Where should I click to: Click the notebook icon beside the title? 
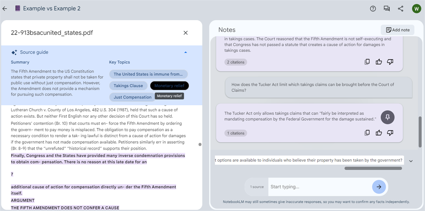[x=17, y=8]
